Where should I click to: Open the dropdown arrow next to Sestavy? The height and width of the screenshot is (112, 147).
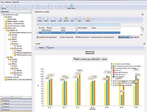(93, 19)
